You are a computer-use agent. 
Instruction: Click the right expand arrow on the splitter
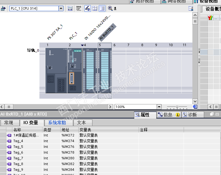pos(199,62)
